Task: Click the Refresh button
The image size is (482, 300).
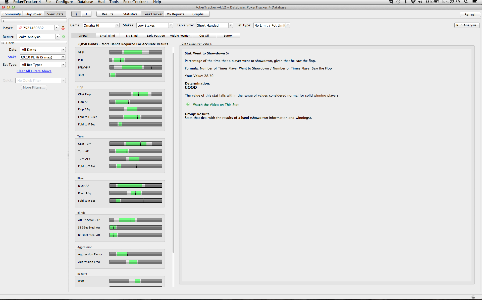Action: pyautogui.click(x=470, y=14)
